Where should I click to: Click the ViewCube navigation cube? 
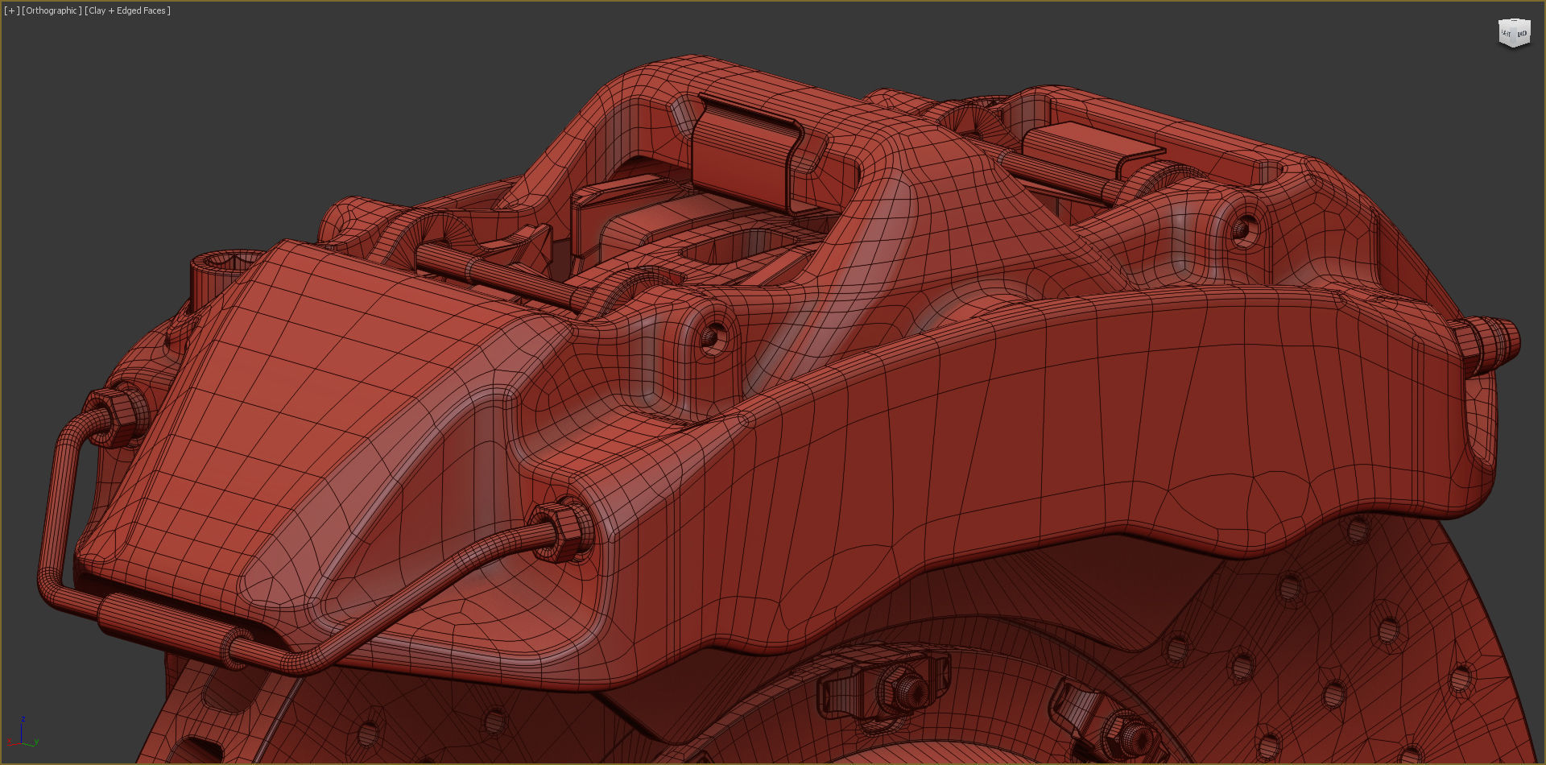1514,33
